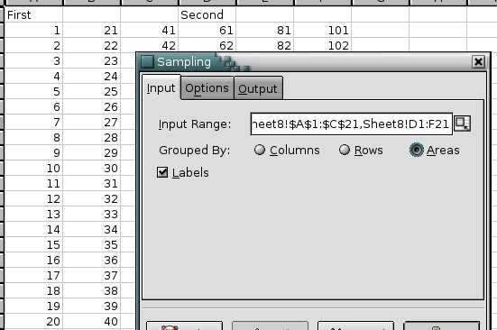Switch to the Input tab

pos(161,87)
